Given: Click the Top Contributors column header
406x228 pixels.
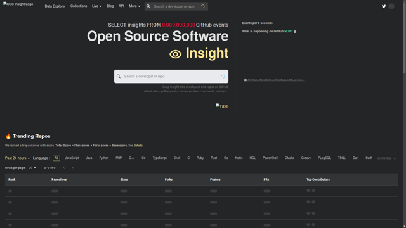Looking at the screenshot, I should coord(318,179).
